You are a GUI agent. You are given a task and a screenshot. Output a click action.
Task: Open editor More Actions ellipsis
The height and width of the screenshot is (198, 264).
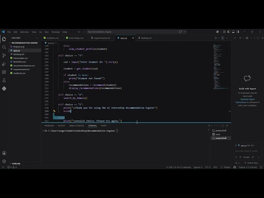point(227,38)
